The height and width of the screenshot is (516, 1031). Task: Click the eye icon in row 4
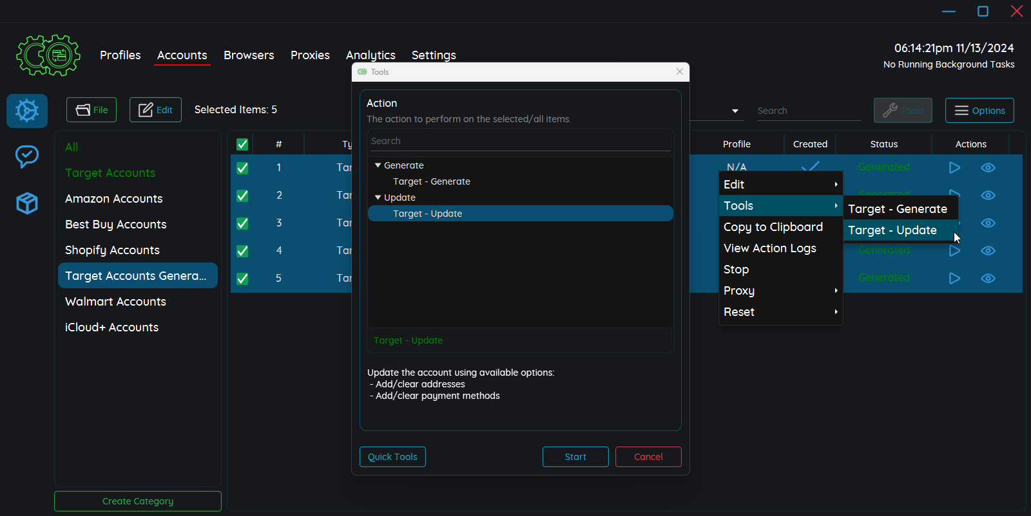[988, 251]
